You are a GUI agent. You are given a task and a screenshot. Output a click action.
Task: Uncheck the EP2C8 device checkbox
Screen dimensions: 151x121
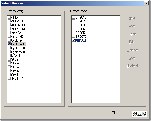coord(73,40)
